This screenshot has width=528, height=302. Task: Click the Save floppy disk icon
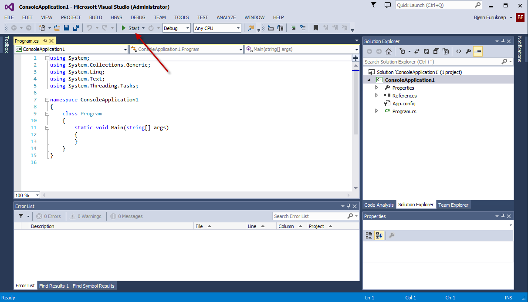67,28
